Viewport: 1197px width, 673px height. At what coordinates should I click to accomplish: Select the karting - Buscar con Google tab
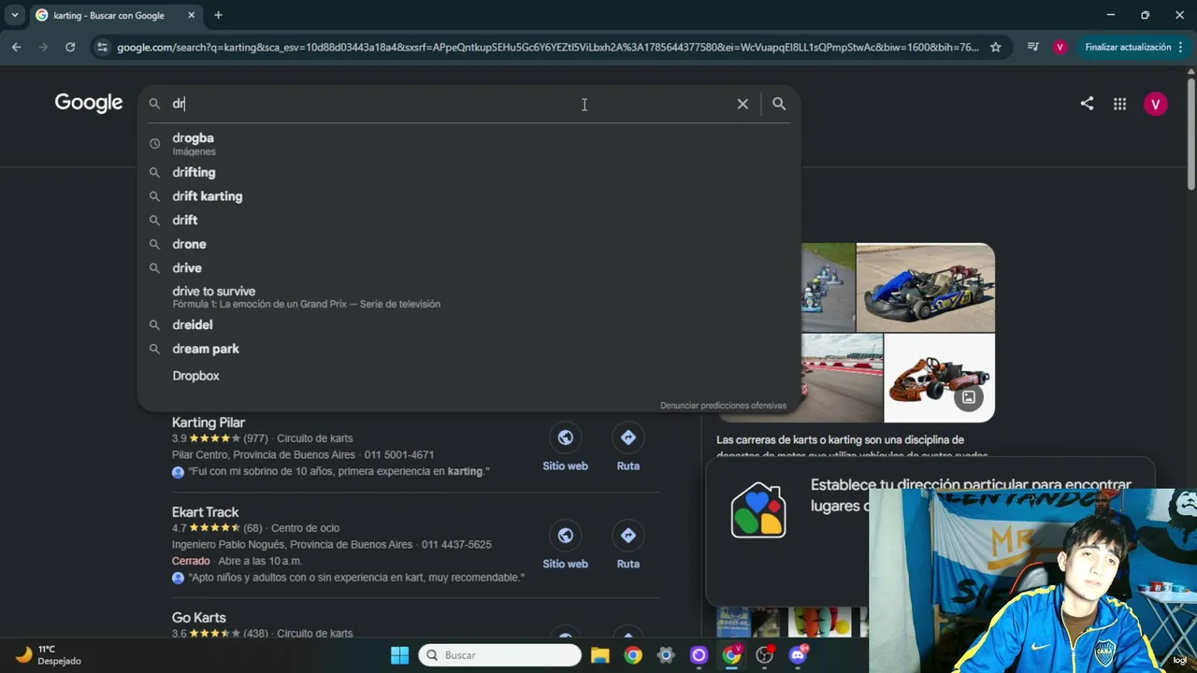(115, 15)
